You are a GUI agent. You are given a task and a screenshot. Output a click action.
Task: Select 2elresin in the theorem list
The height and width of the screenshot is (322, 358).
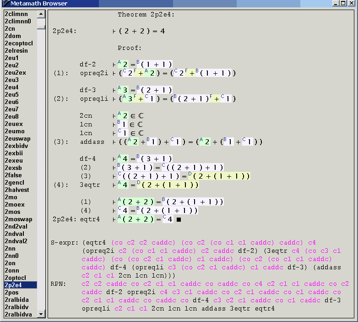point(16,51)
